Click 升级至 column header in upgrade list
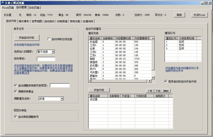 click(128, 96)
